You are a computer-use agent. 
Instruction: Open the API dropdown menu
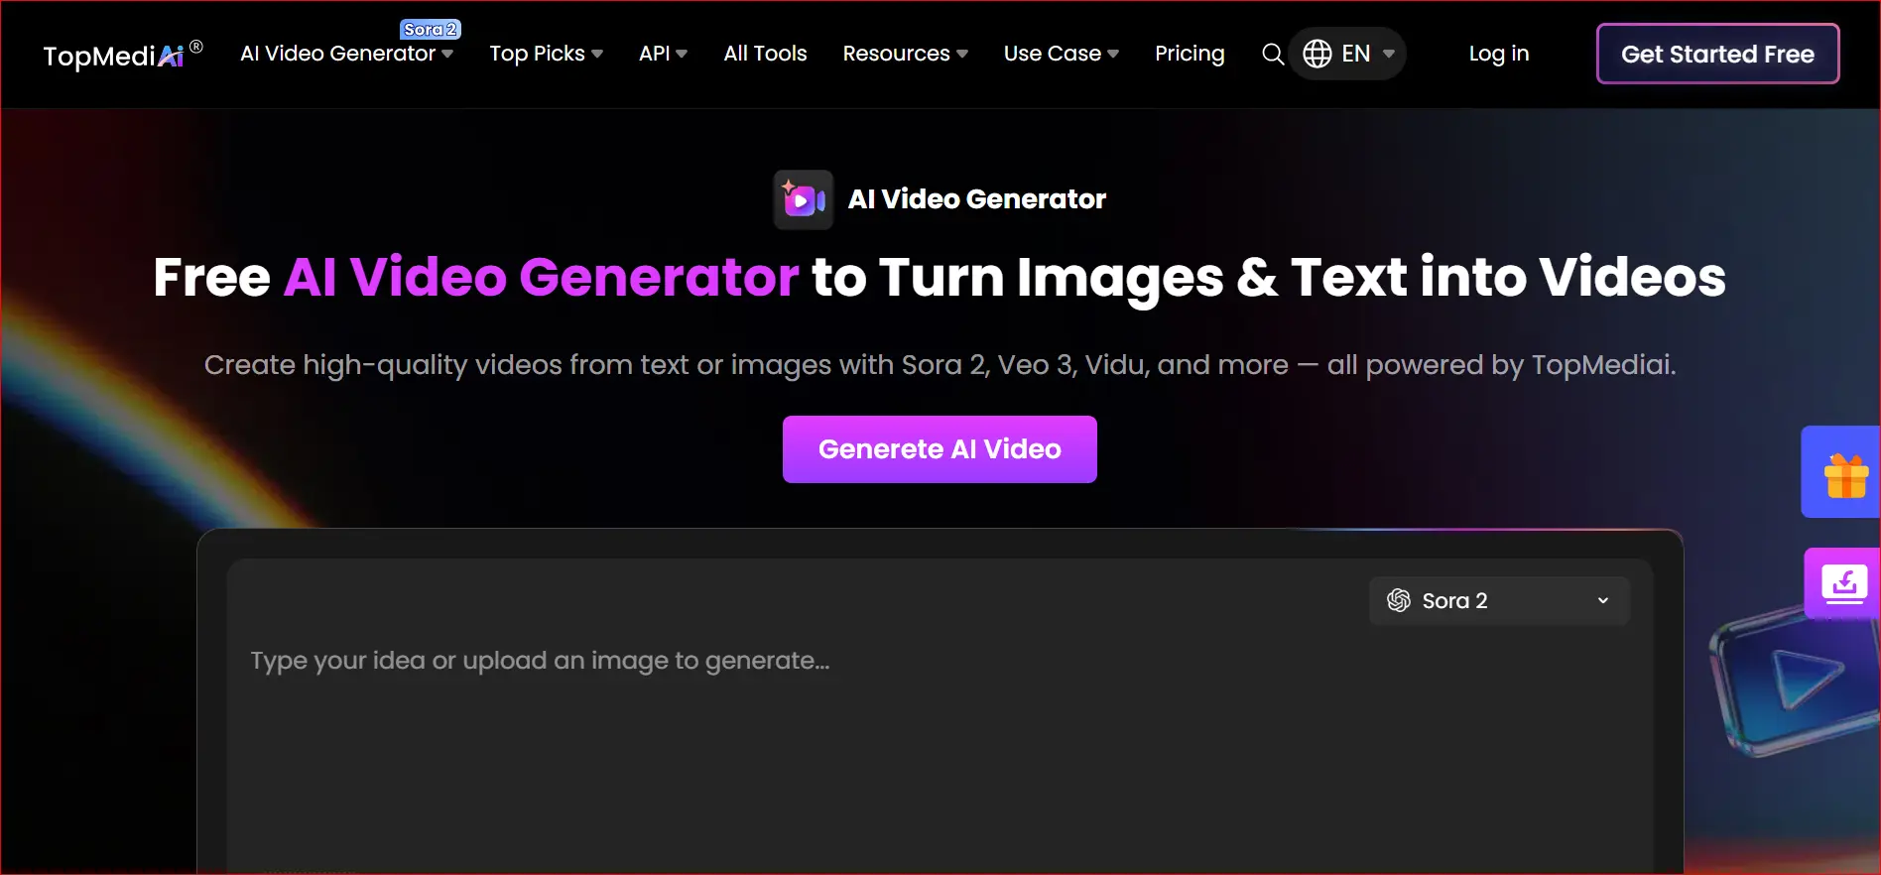(664, 54)
